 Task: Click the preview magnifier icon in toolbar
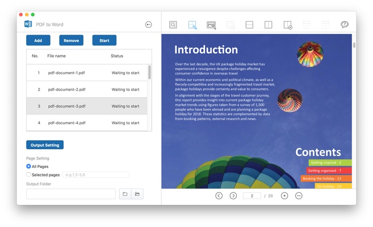point(173,25)
